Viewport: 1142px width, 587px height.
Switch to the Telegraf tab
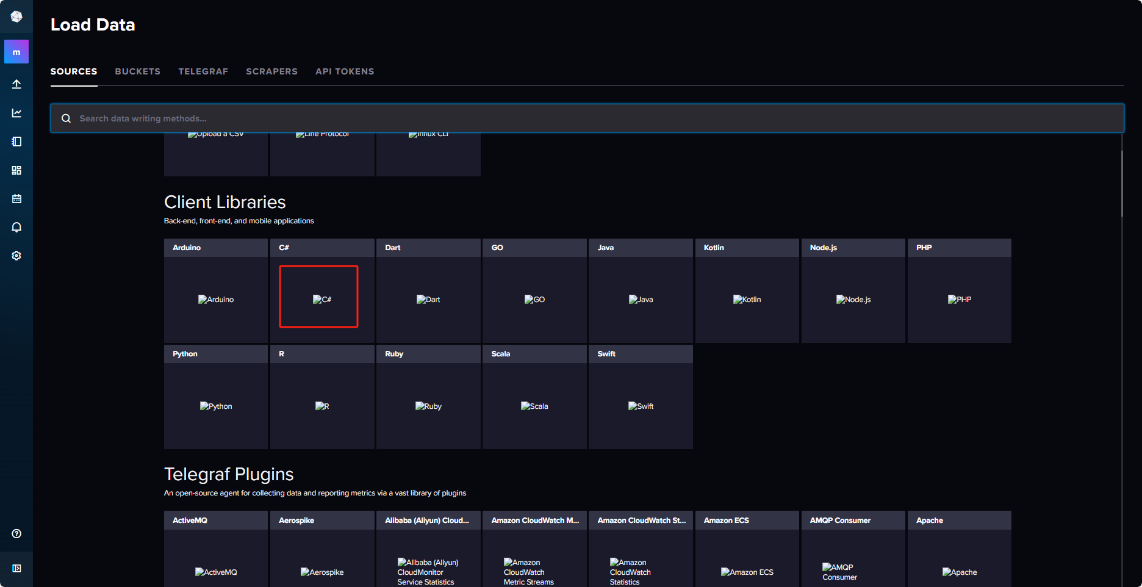point(203,71)
